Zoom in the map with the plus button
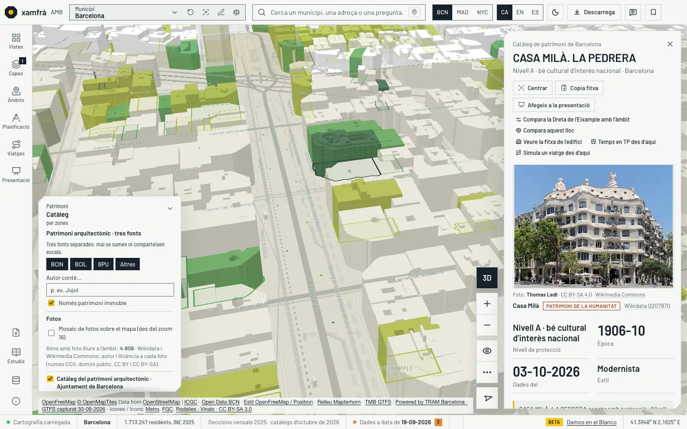The width and height of the screenshot is (687, 429). tap(487, 304)
